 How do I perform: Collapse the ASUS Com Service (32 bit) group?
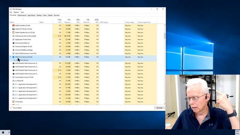(x=10, y=57)
